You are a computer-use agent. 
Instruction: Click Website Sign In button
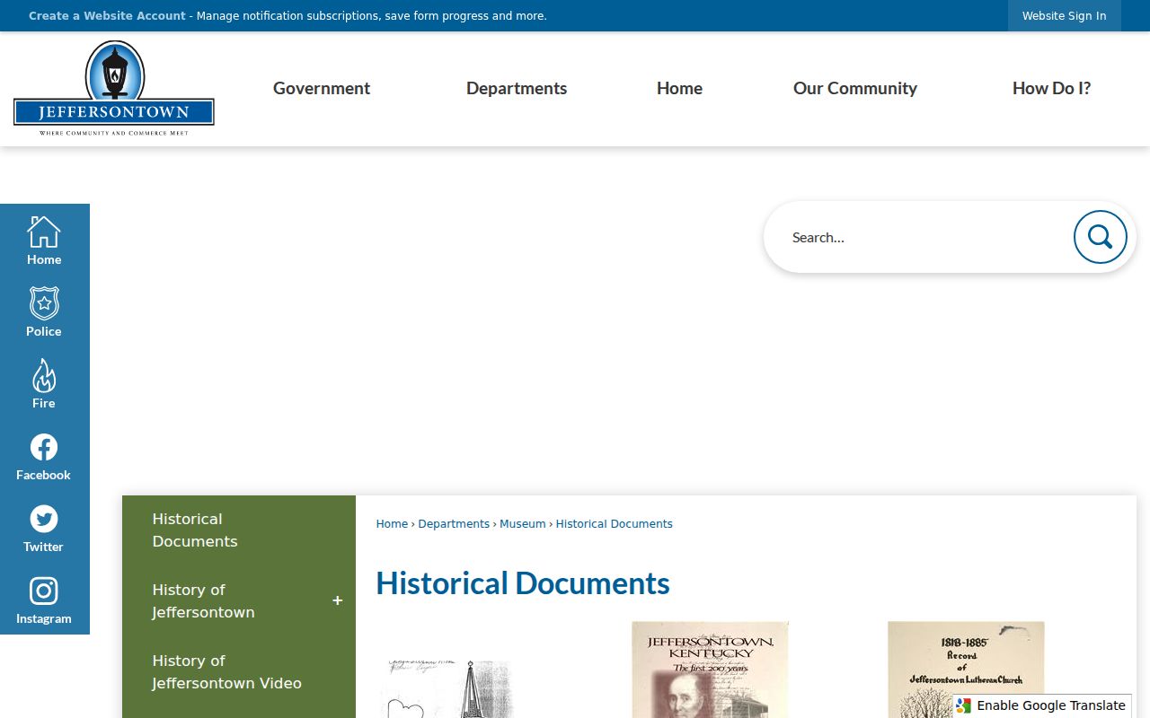[x=1065, y=16]
